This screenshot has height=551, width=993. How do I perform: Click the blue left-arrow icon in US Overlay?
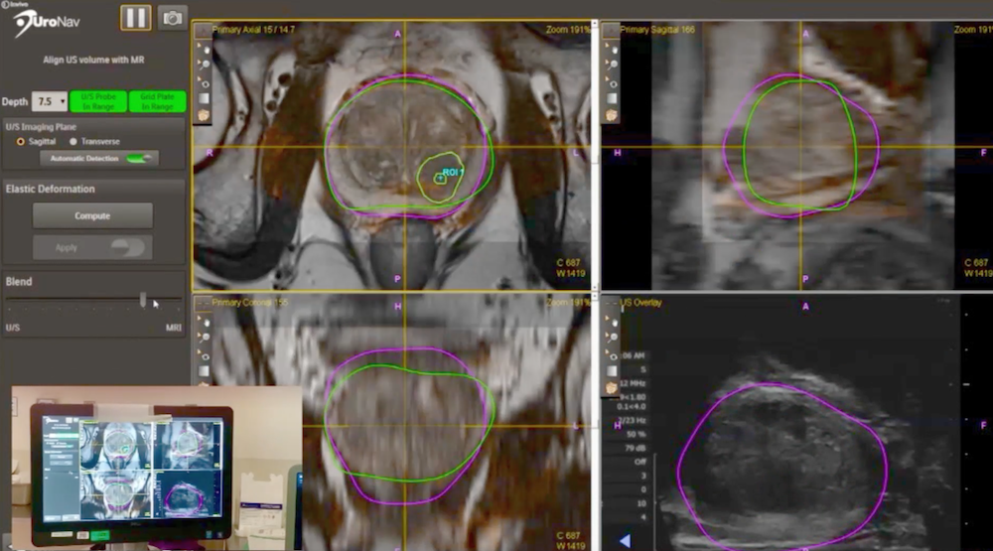pyautogui.click(x=625, y=541)
